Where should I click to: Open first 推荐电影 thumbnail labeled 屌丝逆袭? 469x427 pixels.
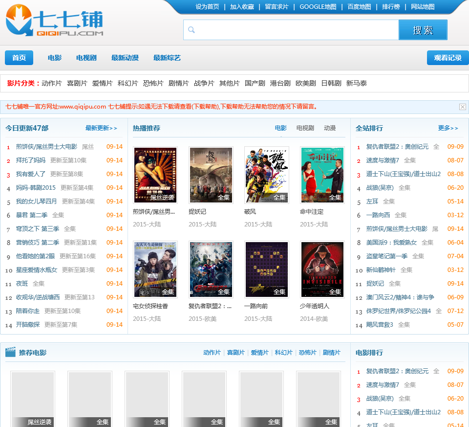point(33,399)
